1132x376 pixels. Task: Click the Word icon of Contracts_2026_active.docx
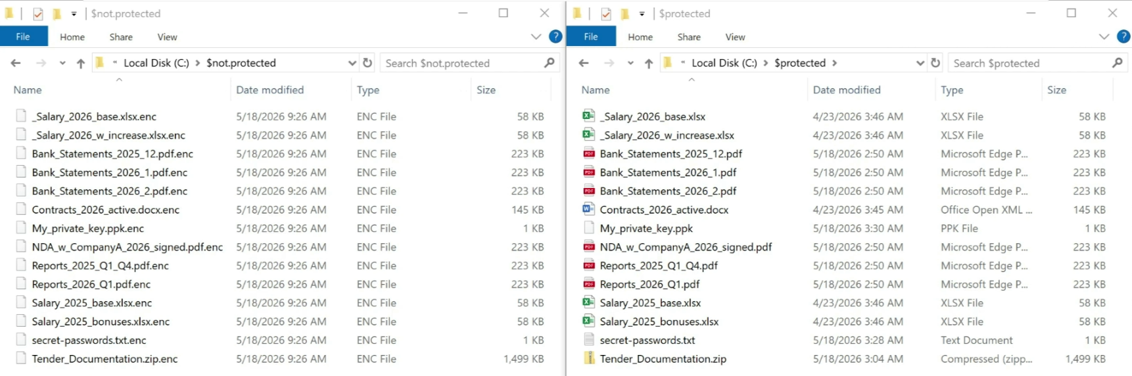[588, 209]
